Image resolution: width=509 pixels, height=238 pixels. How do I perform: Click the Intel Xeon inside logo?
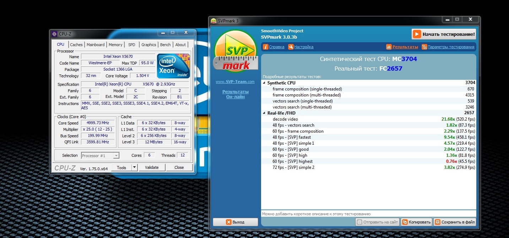(173, 66)
